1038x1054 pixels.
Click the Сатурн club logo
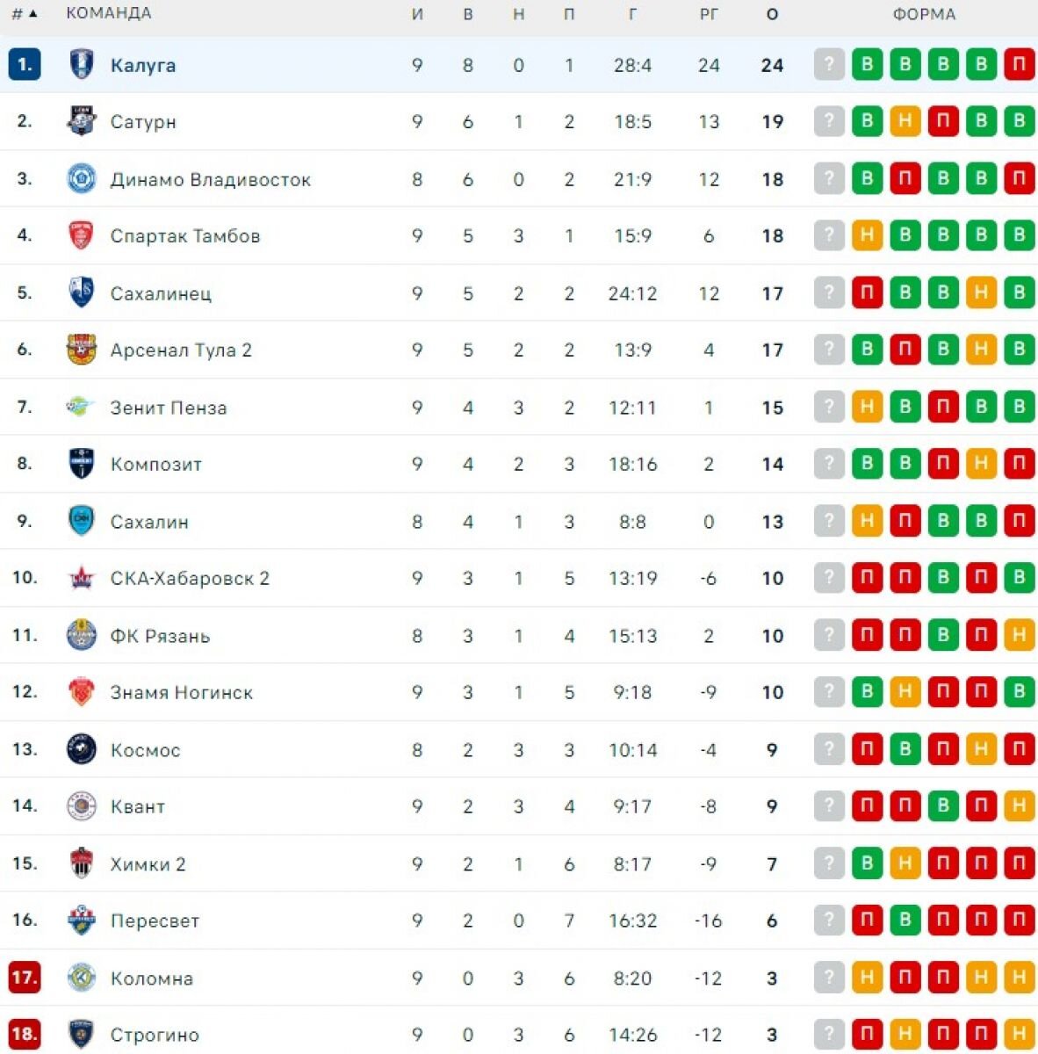(x=82, y=121)
